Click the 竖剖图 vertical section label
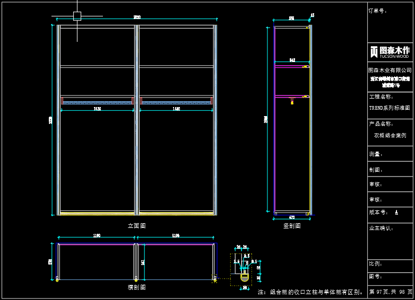Image resolution: width=415 pixels, height=300 pixels. pyautogui.click(x=292, y=225)
